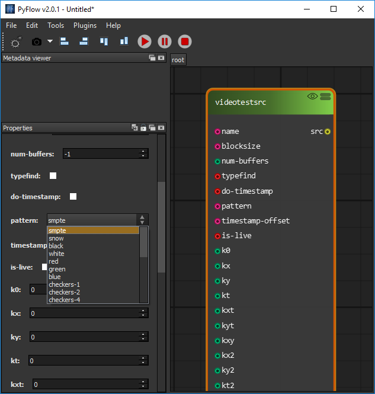Switch to the root tab
Screen dimensions: 375x394
[x=178, y=60]
